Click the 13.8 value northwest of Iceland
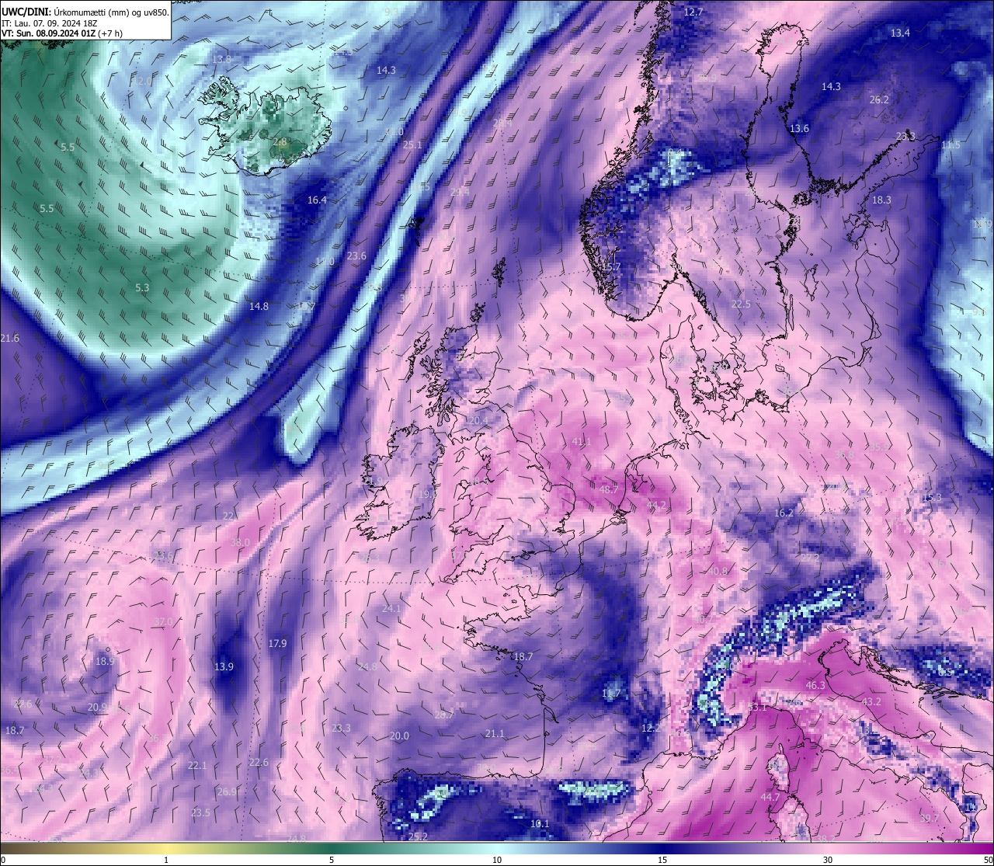Viewport: 994px width, 866px height. point(221,59)
